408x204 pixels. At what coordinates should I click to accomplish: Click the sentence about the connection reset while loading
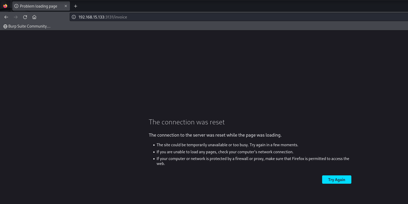(x=215, y=135)
